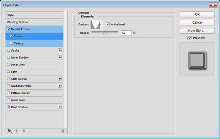Add another Drop Shadow with plus icon
The height and width of the screenshot is (139, 220).
60,107
